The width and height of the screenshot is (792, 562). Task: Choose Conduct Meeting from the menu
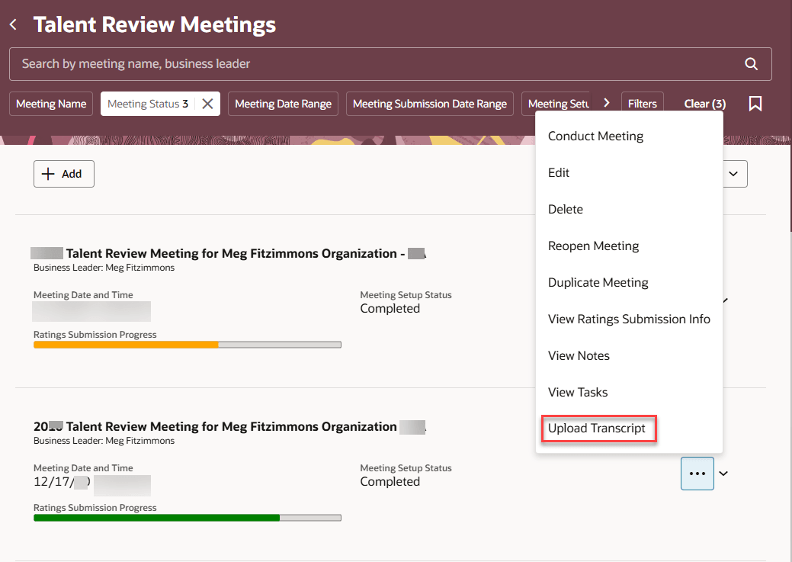(x=629, y=136)
